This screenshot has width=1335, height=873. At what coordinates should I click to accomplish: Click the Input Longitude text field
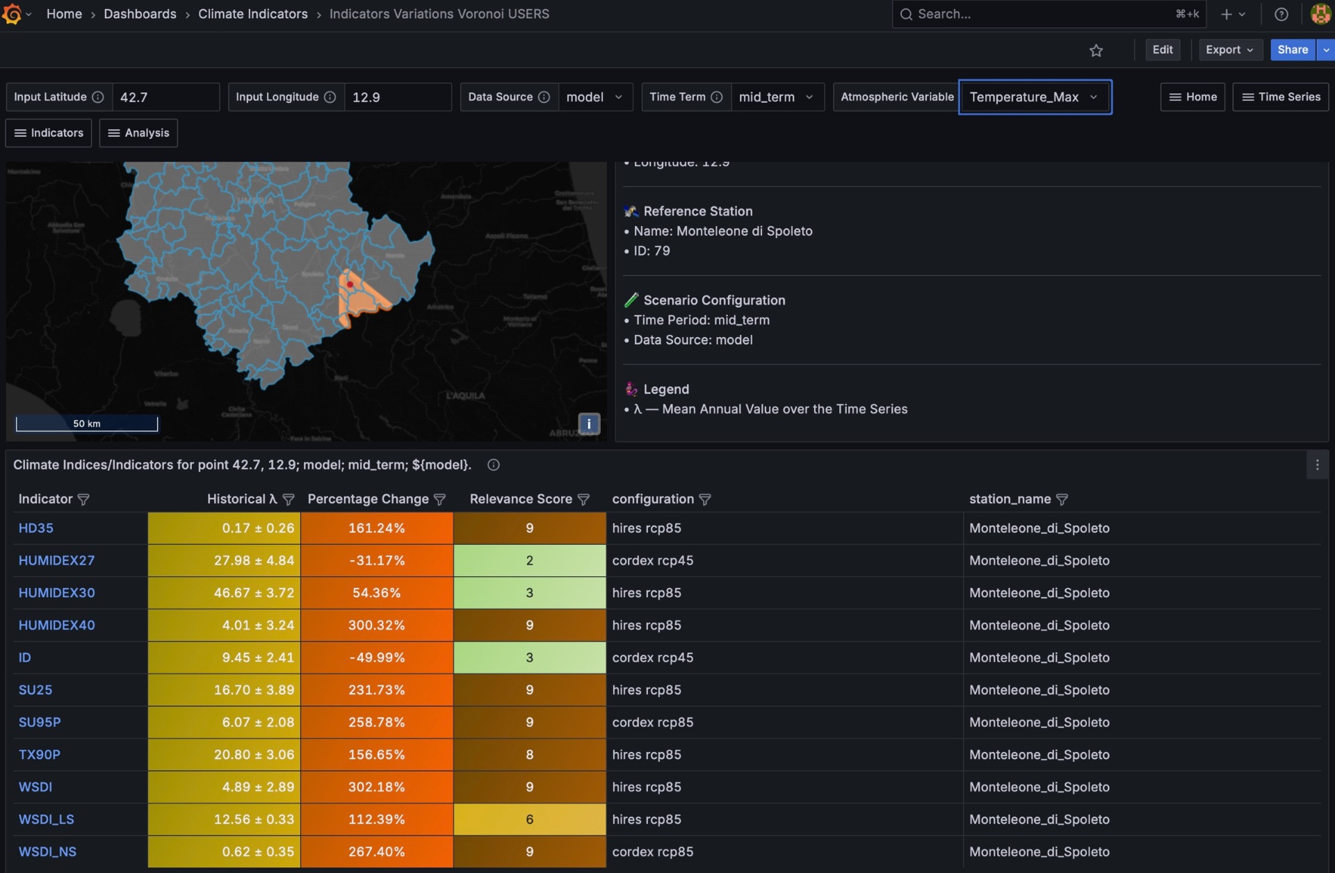click(x=397, y=97)
